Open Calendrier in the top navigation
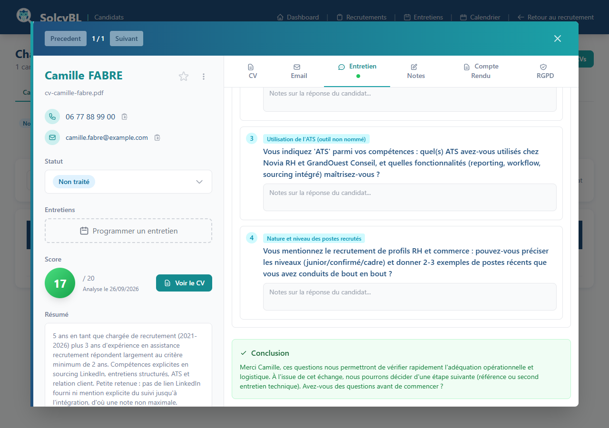 point(480,17)
